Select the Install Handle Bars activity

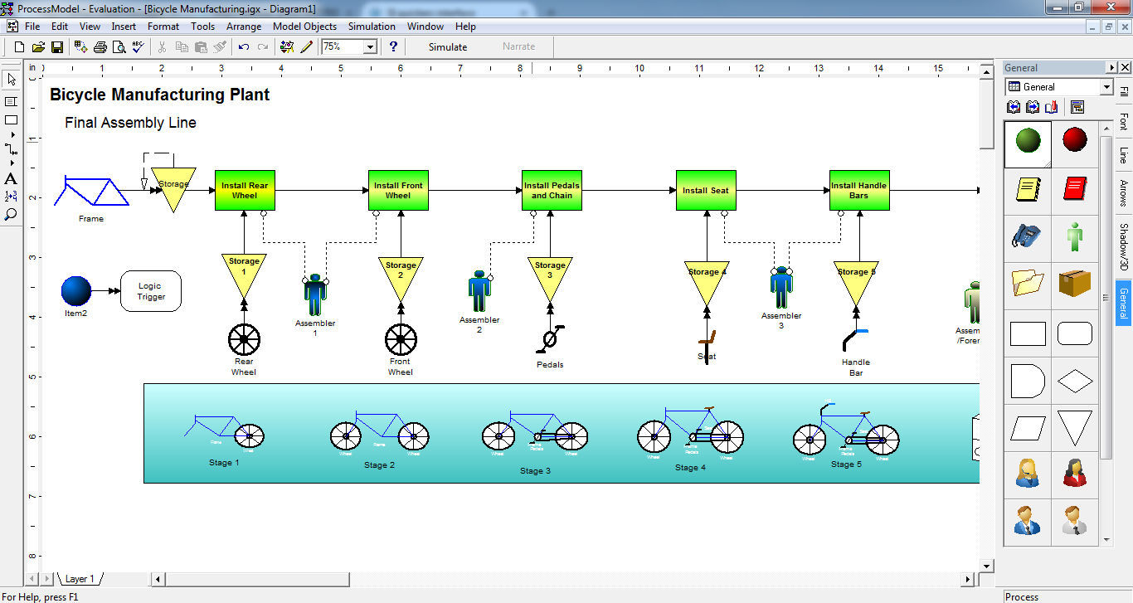(859, 191)
